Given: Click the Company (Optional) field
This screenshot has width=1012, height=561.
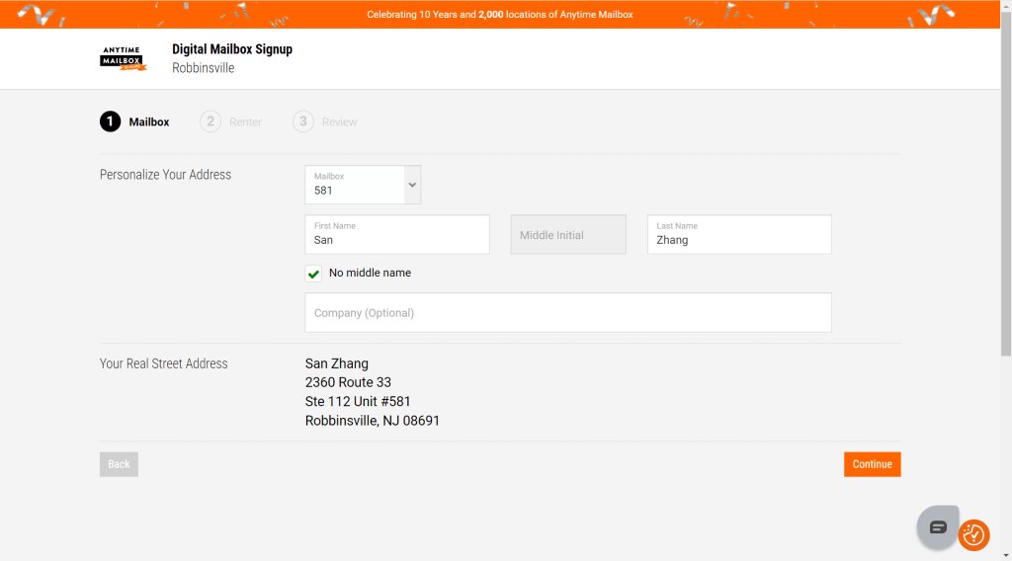Looking at the screenshot, I should coord(568,313).
